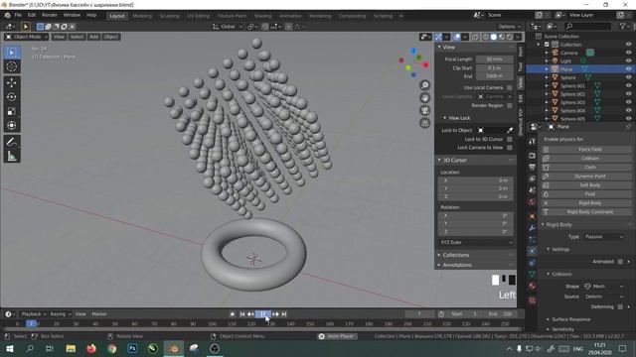This screenshot has width=636, height=357.
Task: Toggle viewport overlays button
Action: [x=457, y=37]
